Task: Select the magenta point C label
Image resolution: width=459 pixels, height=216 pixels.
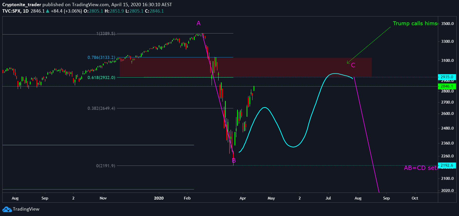Action: point(353,65)
